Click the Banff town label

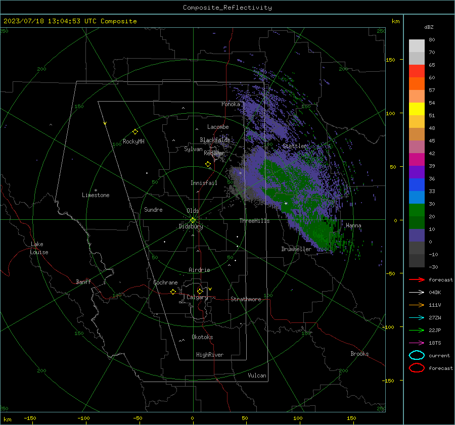(x=83, y=281)
